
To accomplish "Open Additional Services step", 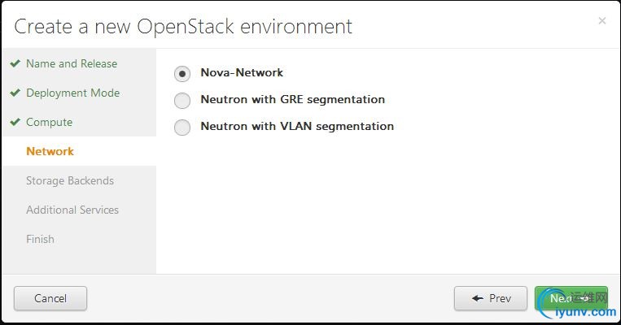I will [72, 210].
